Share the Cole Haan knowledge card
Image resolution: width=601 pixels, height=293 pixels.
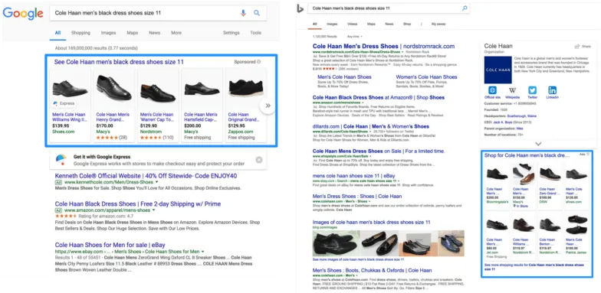[583, 46]
